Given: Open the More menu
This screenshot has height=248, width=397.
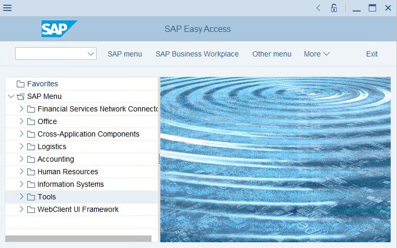Looking at the screenshot, I should coord(317,54).
